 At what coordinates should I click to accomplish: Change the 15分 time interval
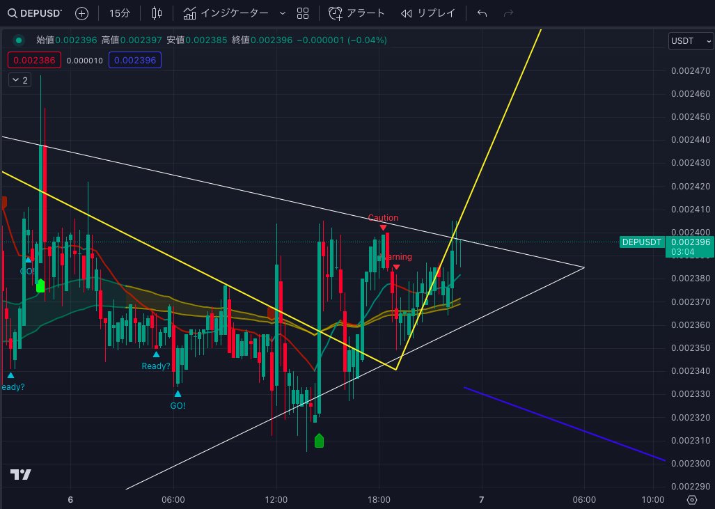120,14
